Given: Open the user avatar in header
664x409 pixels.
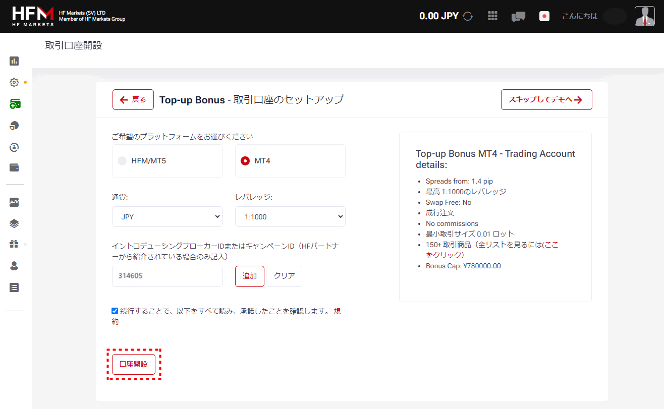Looking at the screenshot, I should pyautogui.click(x=644, y=16).
